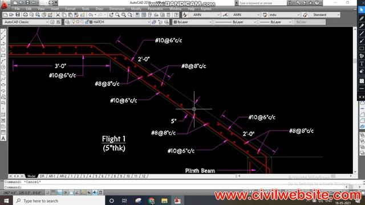Click the Undo arrow icon
This screenshot has height=205, width=365.
pos(90,15)
